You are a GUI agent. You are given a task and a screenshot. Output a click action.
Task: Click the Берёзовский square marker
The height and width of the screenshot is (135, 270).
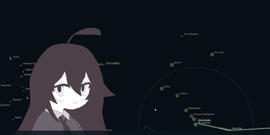click(x=23, y=72)
